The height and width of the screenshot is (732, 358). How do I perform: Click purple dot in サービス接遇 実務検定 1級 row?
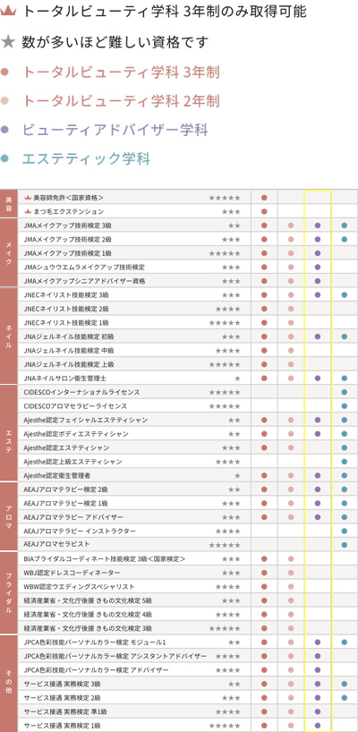(318, 726)
